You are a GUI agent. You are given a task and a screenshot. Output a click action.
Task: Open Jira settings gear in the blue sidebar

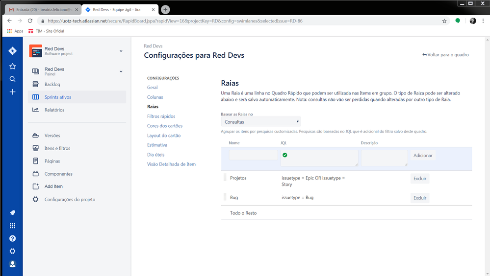pos(12,251)
